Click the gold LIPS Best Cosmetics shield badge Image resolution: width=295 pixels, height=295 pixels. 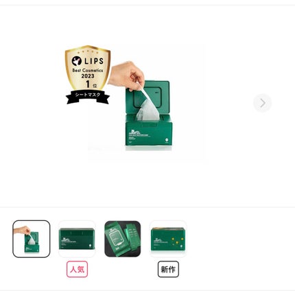click(x=88, y=68)
